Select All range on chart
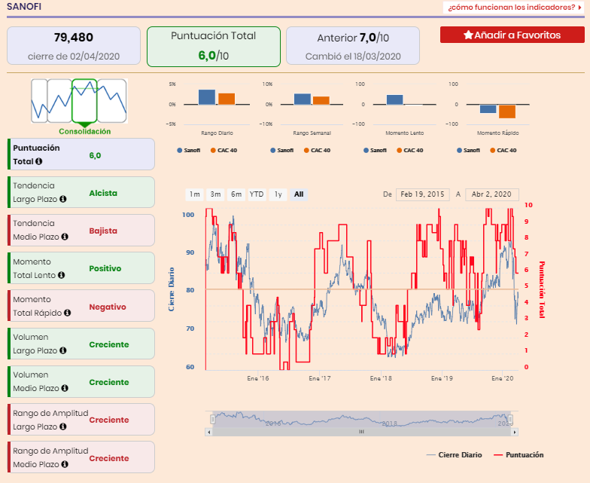 pyautogui.click(x=299, y=194)
